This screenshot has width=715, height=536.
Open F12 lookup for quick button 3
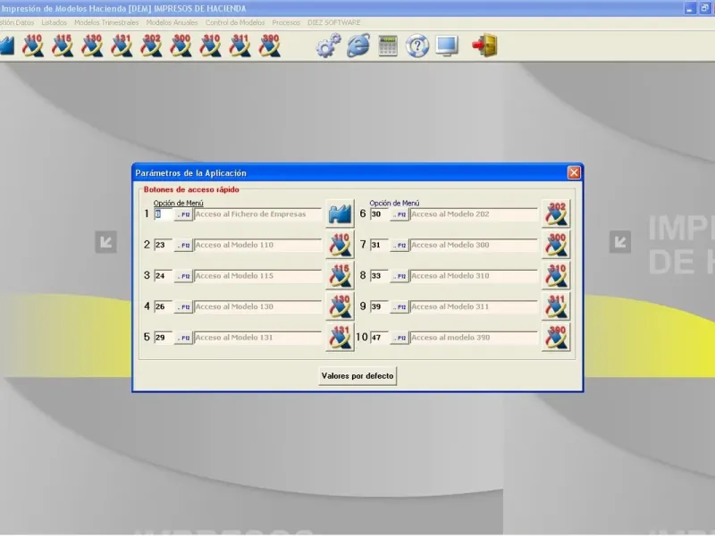pyautogui.click(x=183, y=276)
